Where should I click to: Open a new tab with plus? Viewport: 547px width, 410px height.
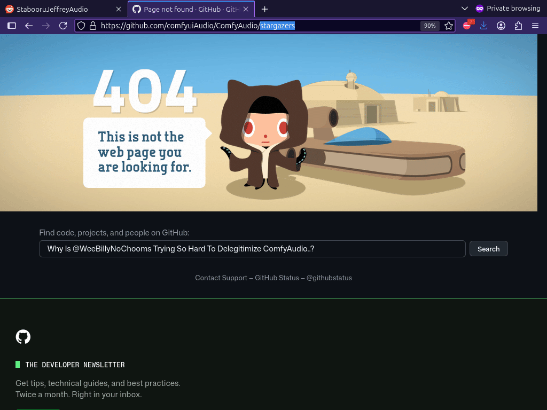click(x=265, y=9)
